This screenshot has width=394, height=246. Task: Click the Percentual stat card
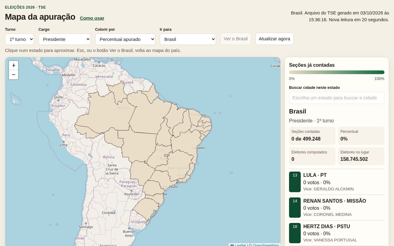pos(361,136)
